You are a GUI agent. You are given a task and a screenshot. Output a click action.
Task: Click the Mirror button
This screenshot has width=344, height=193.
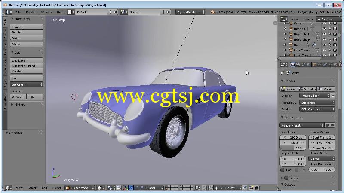click(27, 44)
